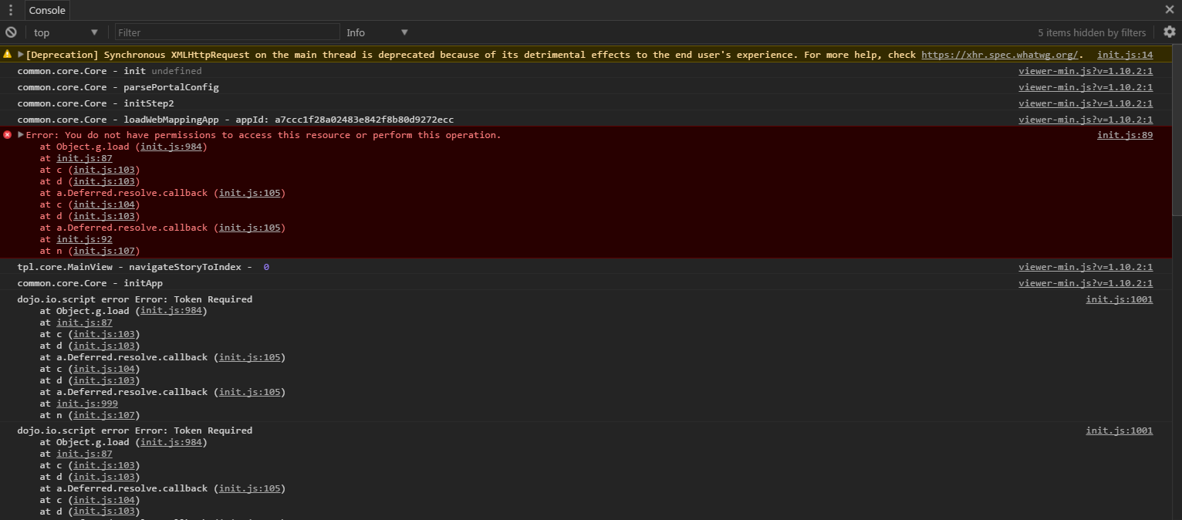Open init.js:14 source link
Screen dimensions: 1182x520
coord(1125,55)
